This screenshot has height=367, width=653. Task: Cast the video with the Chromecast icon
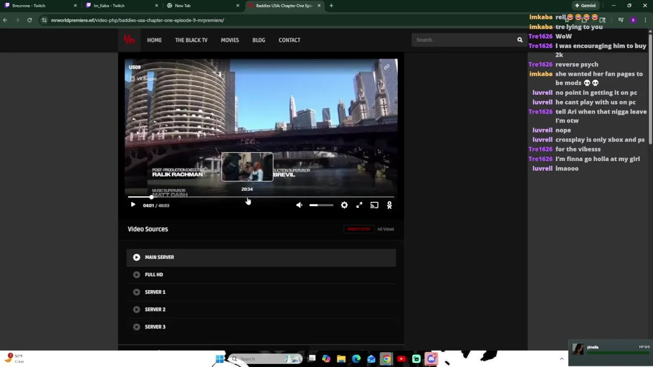coord(374,205)
